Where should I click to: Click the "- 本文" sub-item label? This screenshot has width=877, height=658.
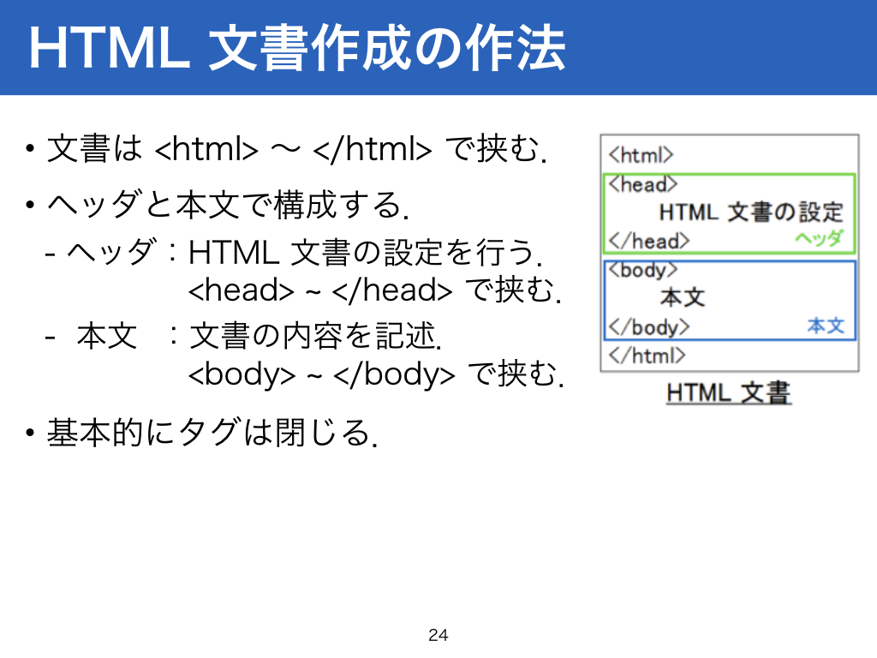click(x=91, y=336)
